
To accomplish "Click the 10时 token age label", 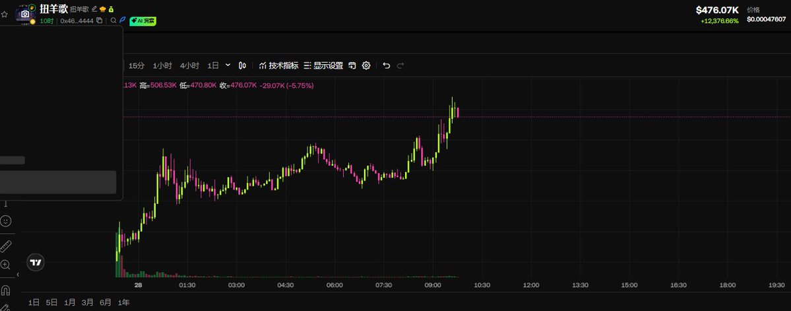I will coord(47,20).
